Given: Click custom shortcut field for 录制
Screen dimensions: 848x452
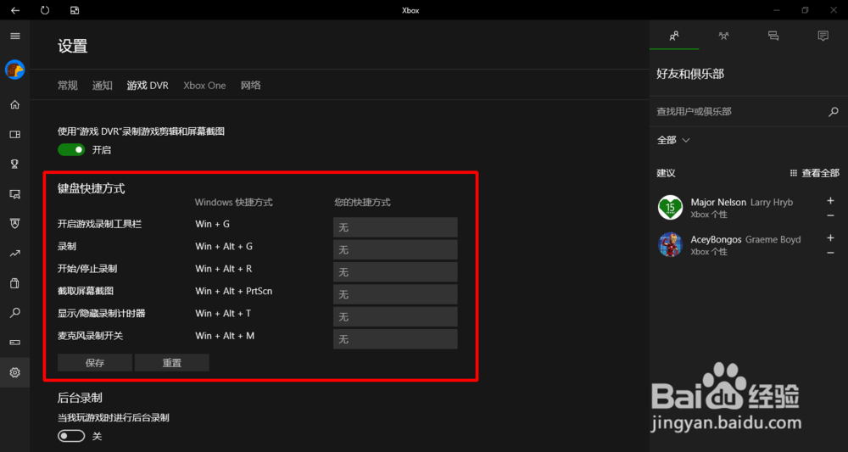Looking at the screenshot, I should point(395,250).
